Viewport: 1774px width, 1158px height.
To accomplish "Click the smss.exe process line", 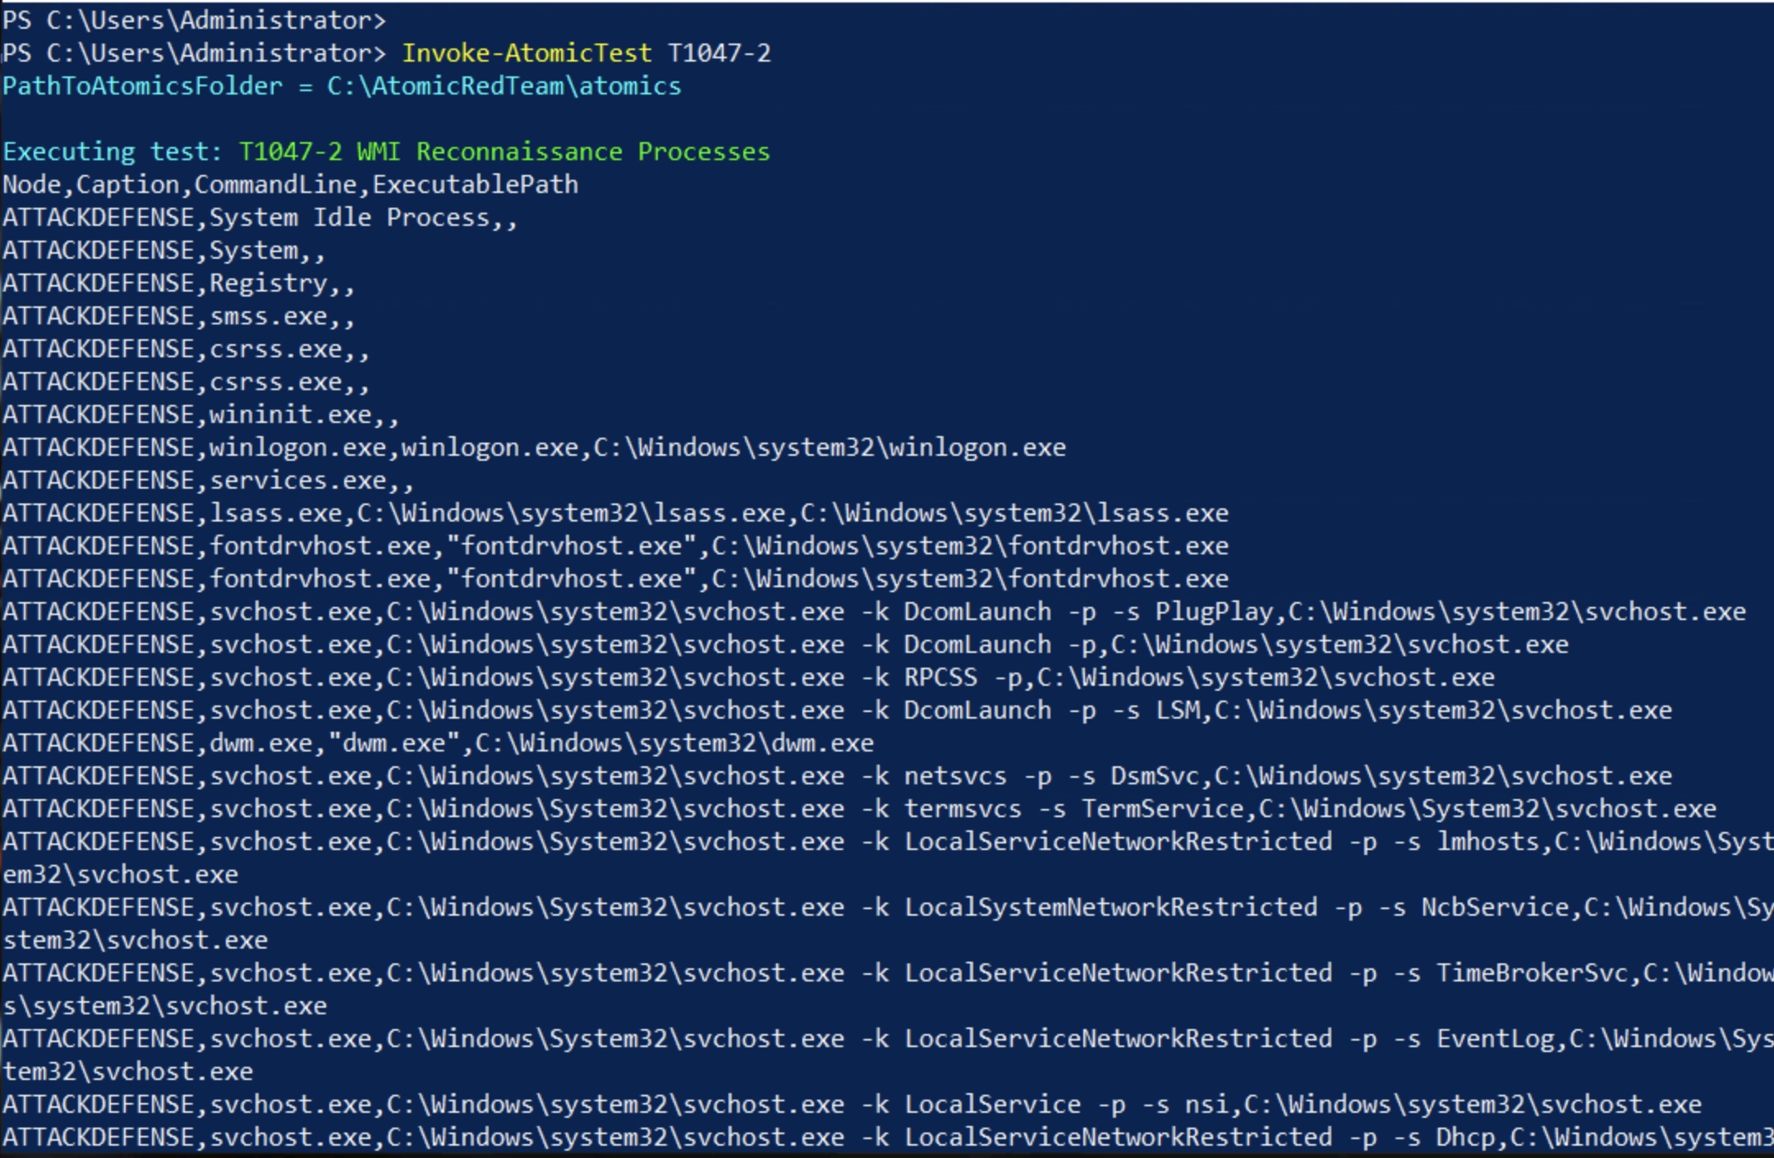I will 179,316.
